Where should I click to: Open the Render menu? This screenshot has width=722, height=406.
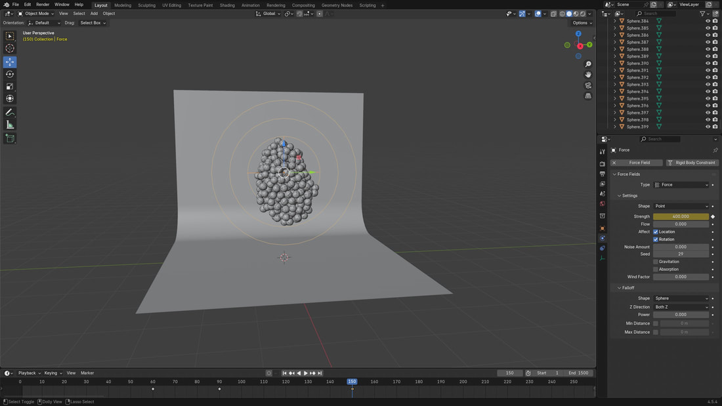click(x=43, y=5)
